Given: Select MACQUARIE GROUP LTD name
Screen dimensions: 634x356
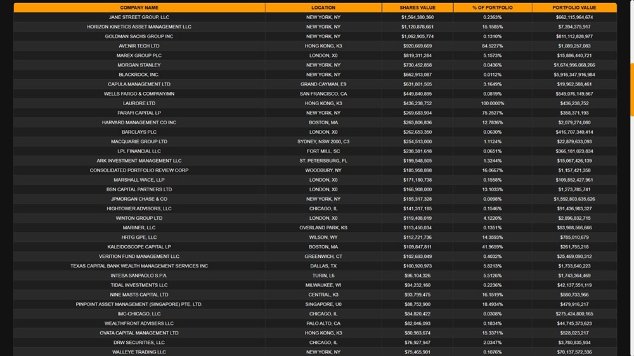Looking at the screenshot, I should tap(139, 141).
